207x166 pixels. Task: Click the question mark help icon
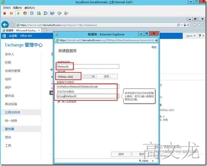click(x=200, y=36)
